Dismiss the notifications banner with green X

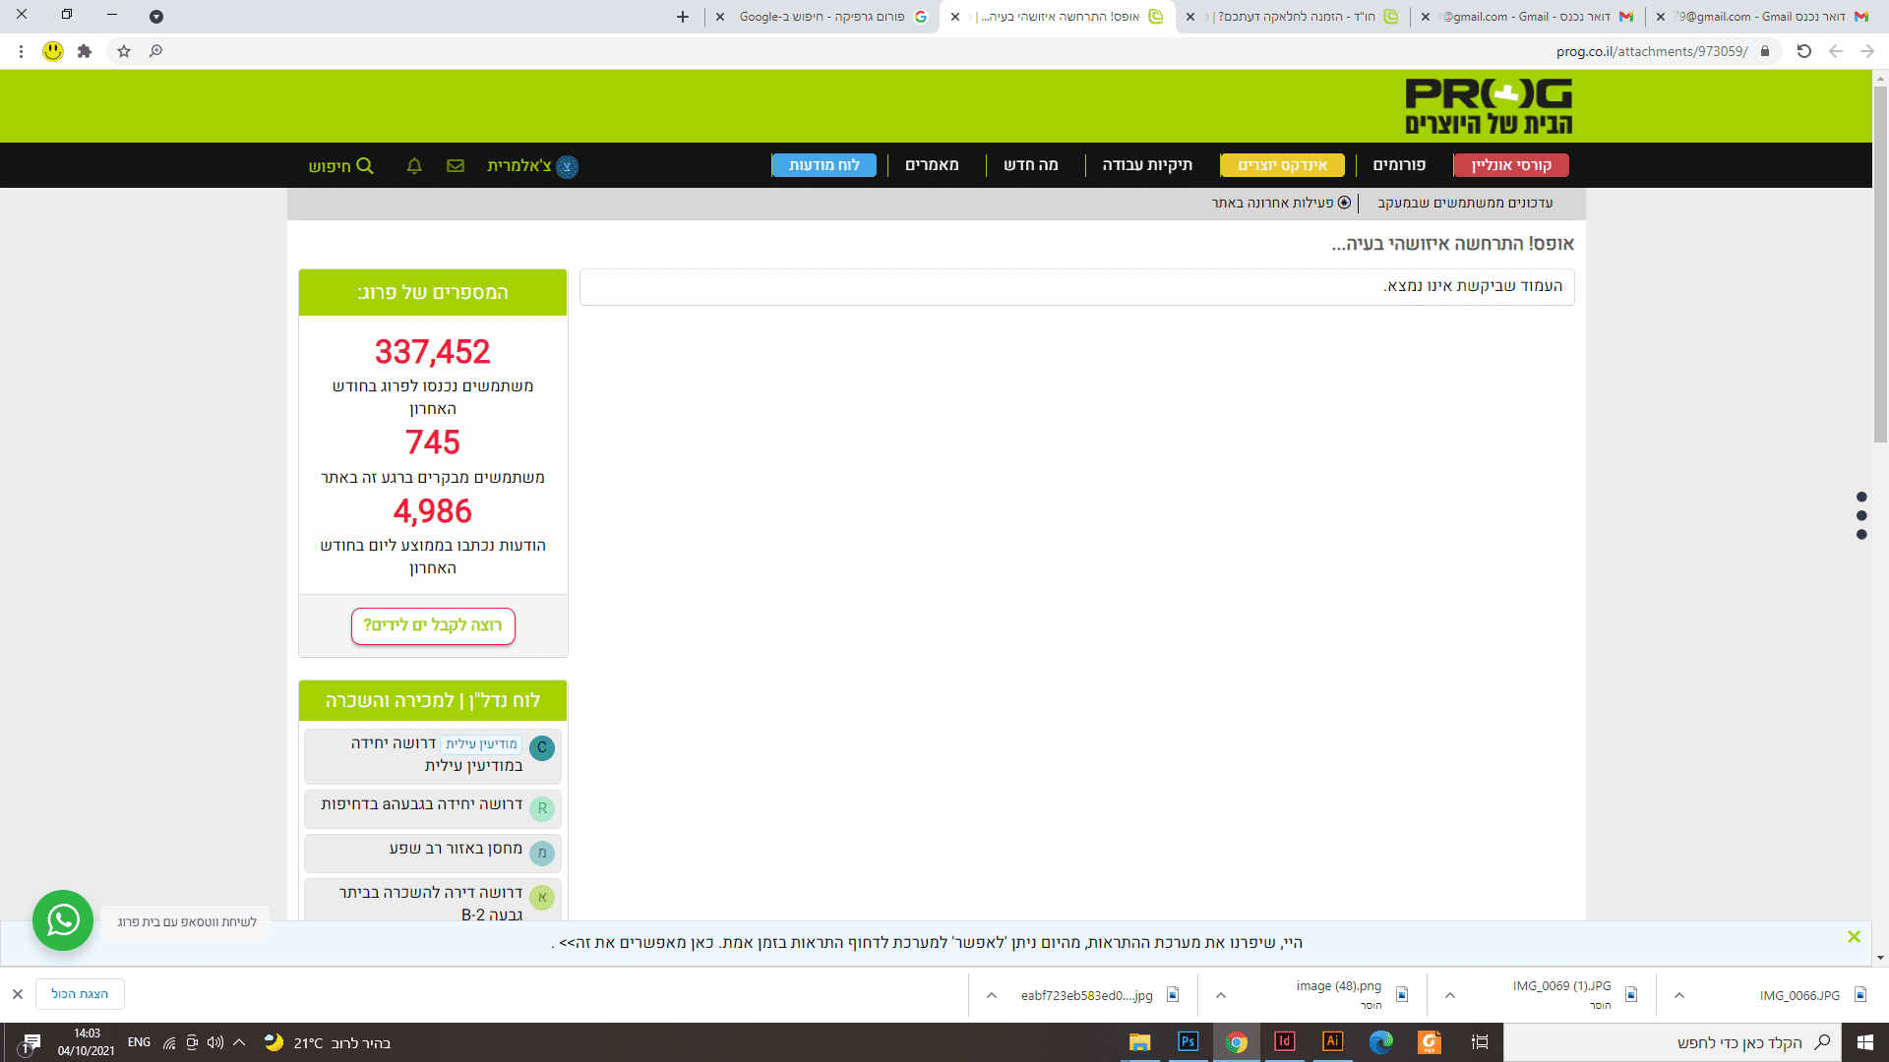1854,937
